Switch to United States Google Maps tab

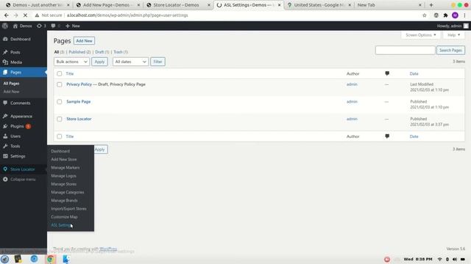point(319,5)
